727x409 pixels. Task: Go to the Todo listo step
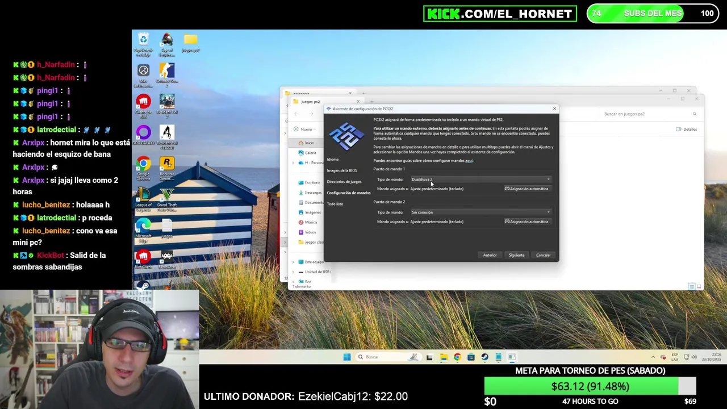(335, 204)
